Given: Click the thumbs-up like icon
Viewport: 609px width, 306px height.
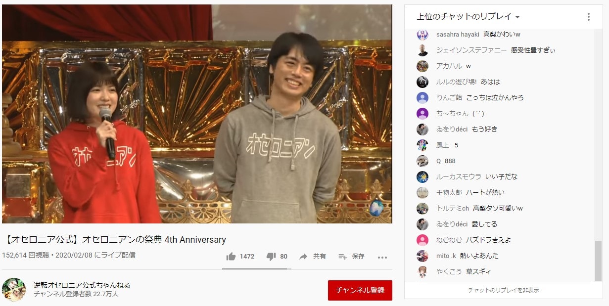Looking at the screenshot, I should click(x=231, y=256).
